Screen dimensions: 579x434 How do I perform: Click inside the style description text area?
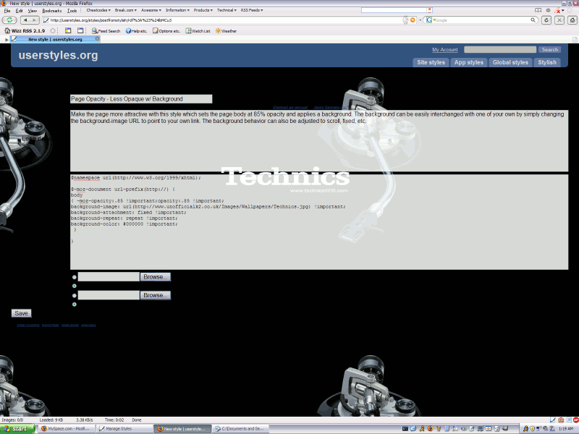(319, 140)
